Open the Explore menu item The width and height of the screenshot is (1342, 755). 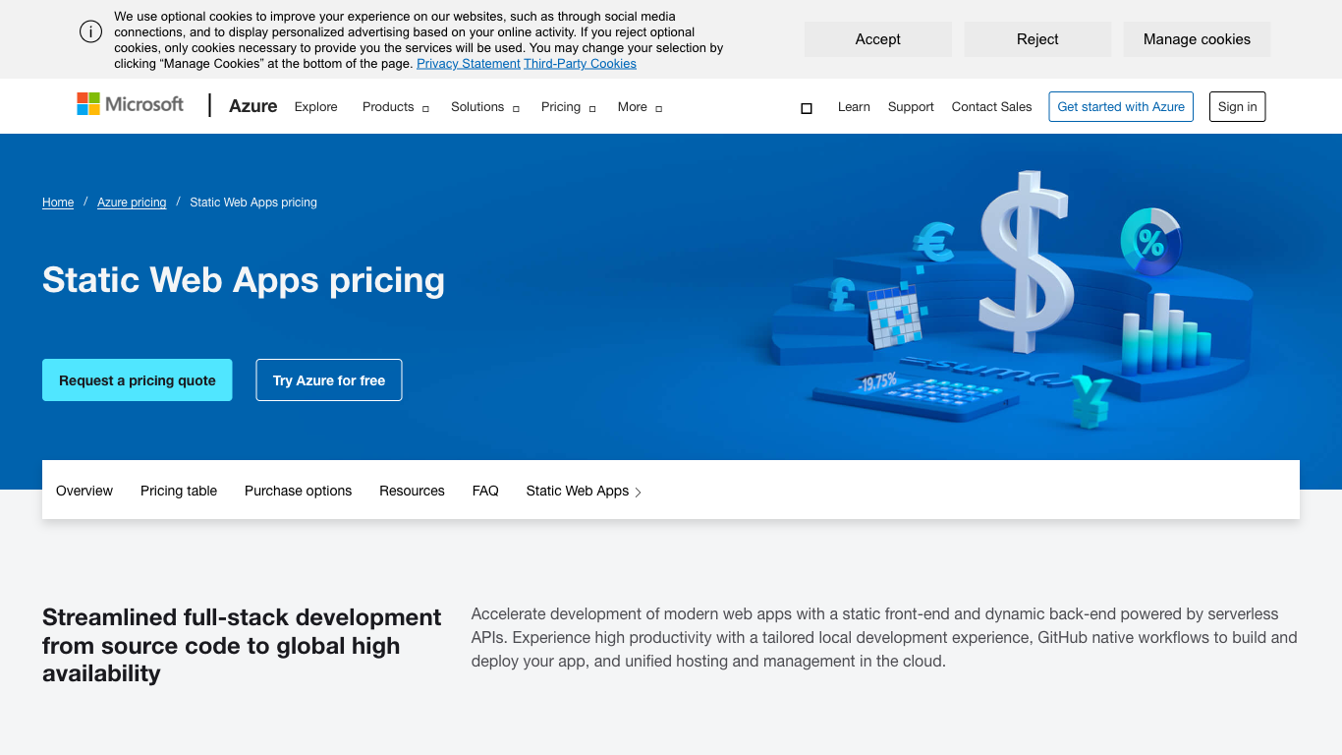click(315, 107)
